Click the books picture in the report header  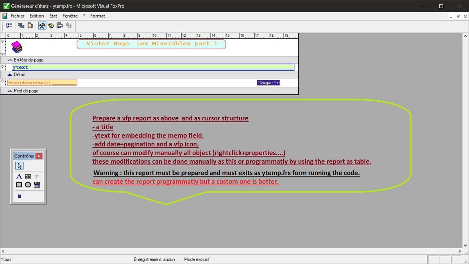[17, 47]
